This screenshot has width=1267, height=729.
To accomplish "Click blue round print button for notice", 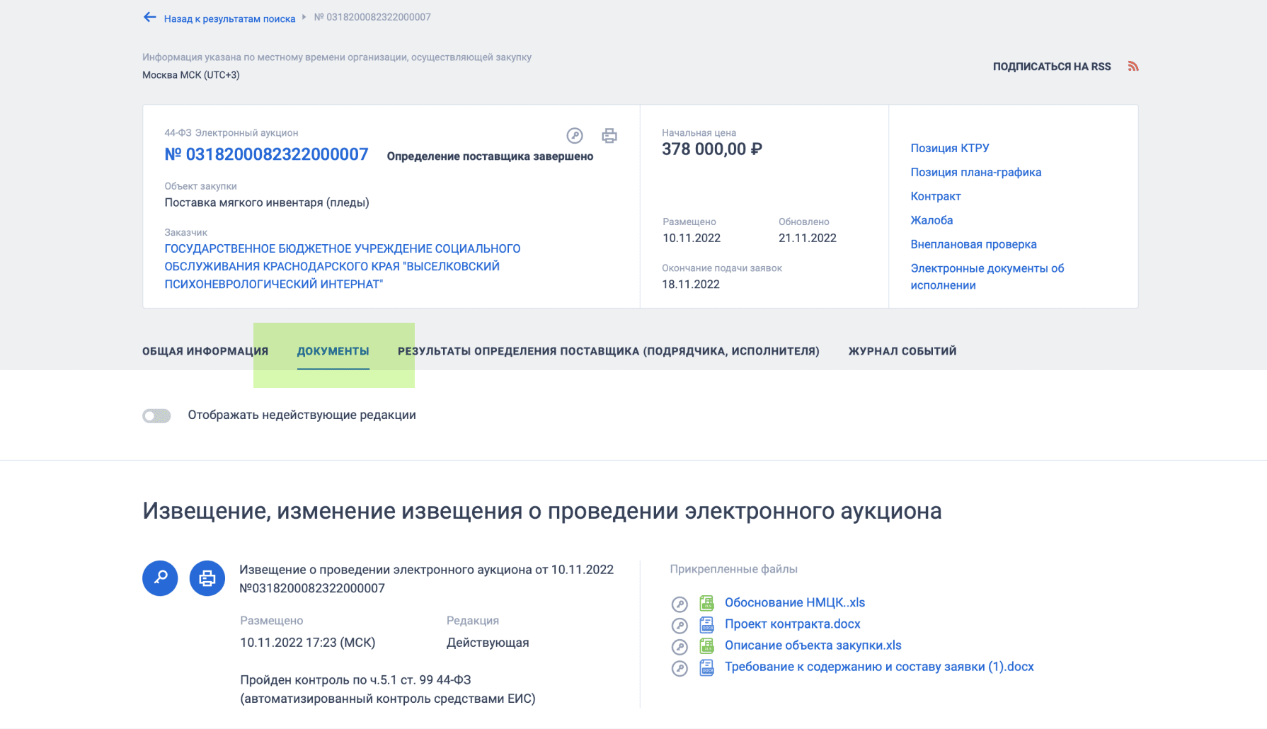I will [207, 578].
